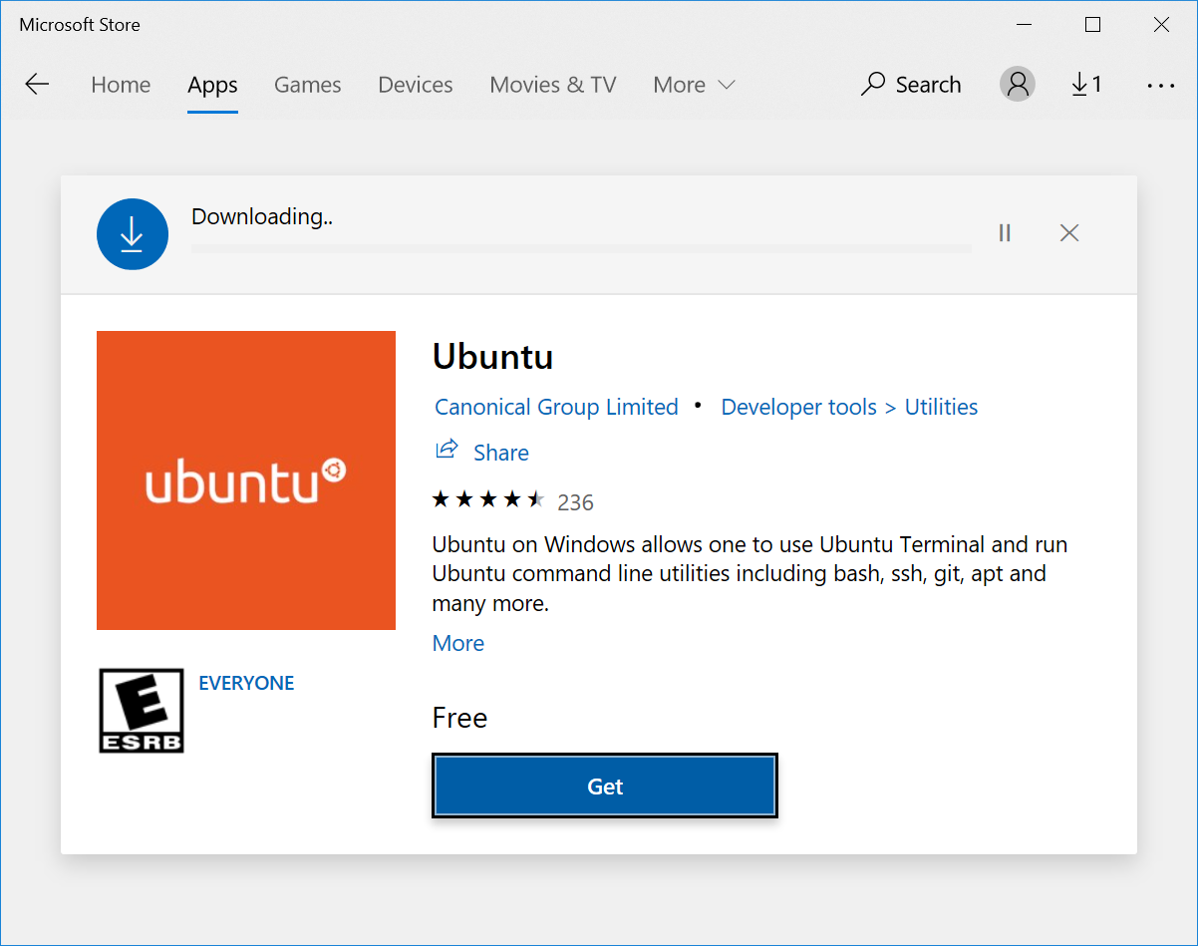Expand description with the More link
The width and height of the screenshot is (1198, 946).
click(458, 643)
